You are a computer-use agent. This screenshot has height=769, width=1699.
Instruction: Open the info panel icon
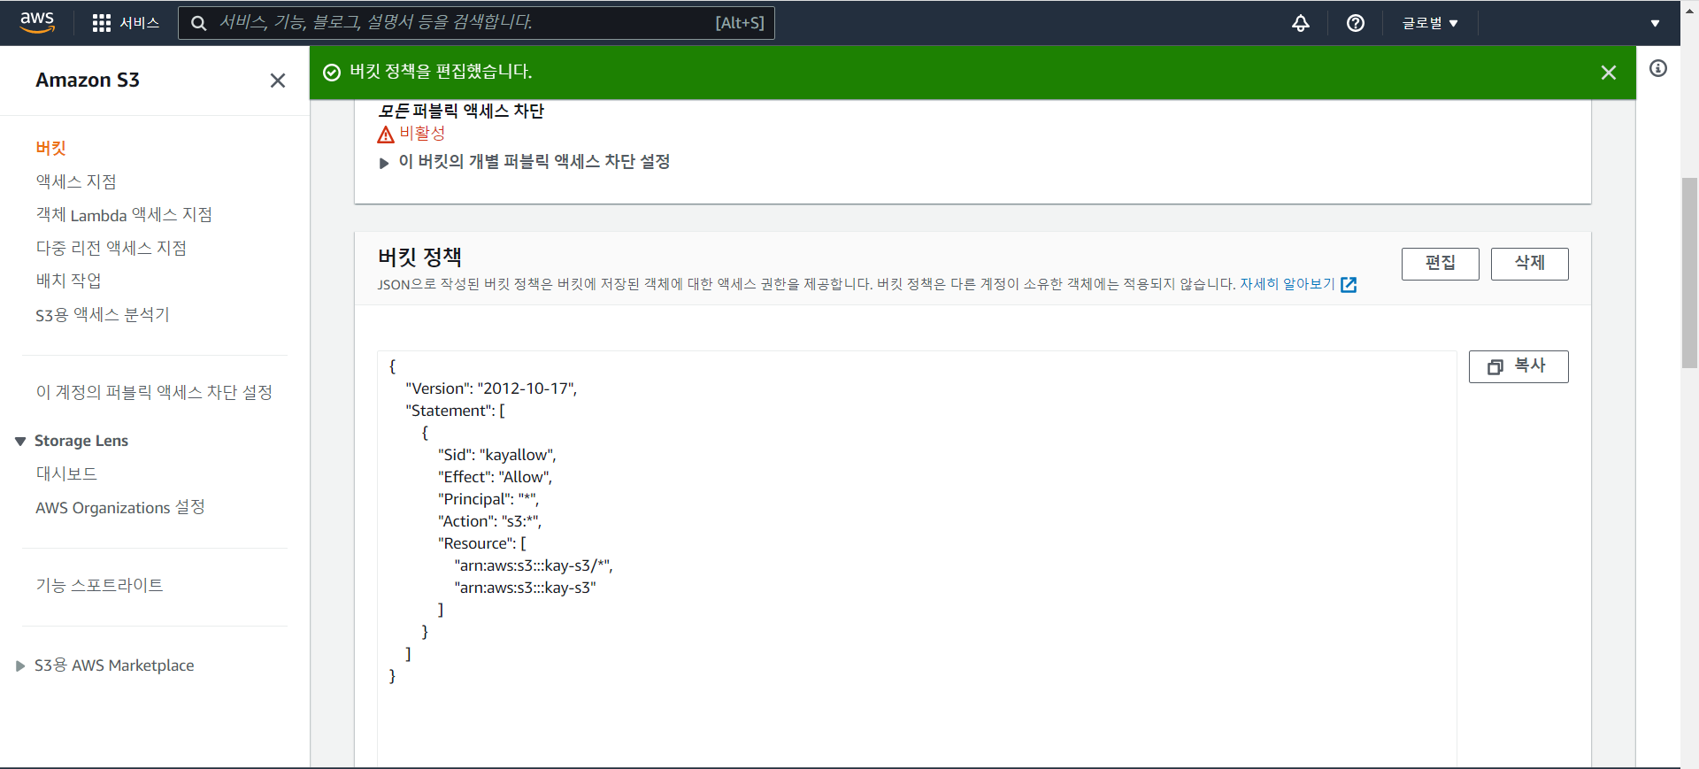click(1658, 68)
